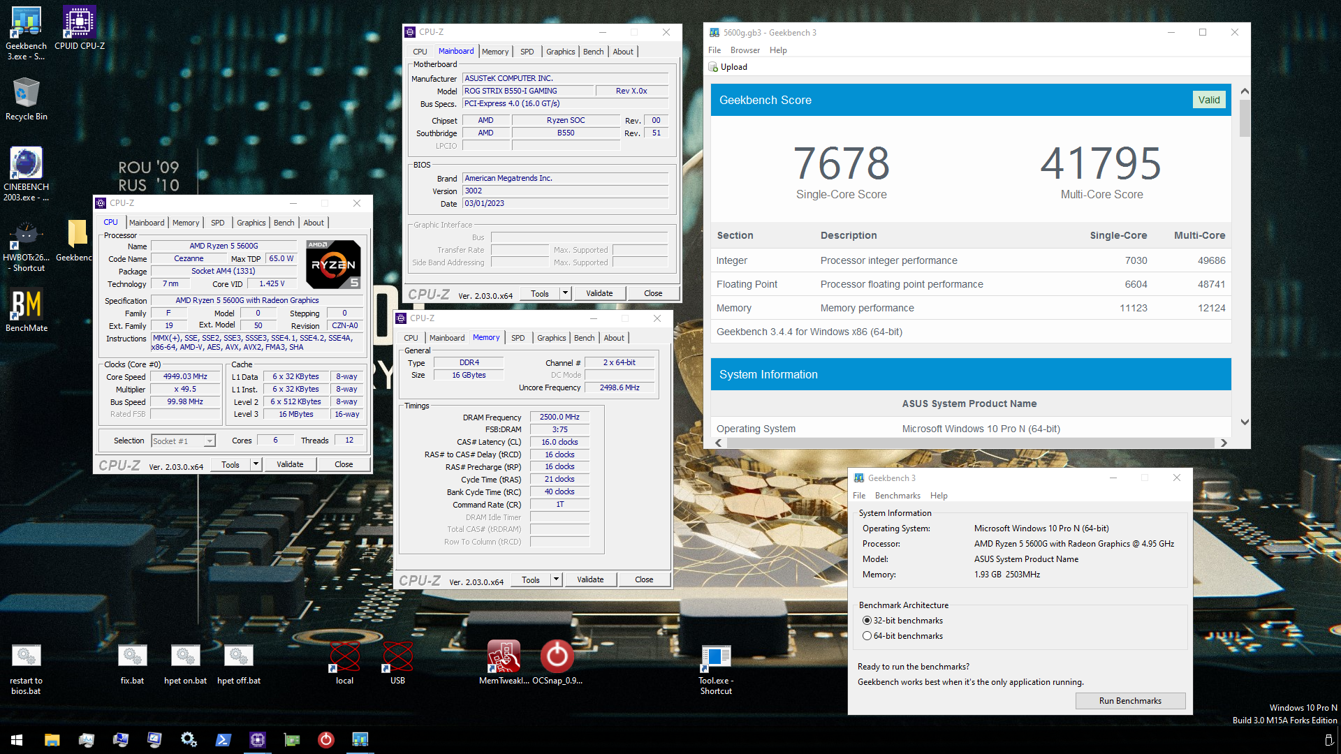The height and width of the screenshot is (754, 1341).
Task: Click the DRAM Frequency value field
Action: pos(559,417)
